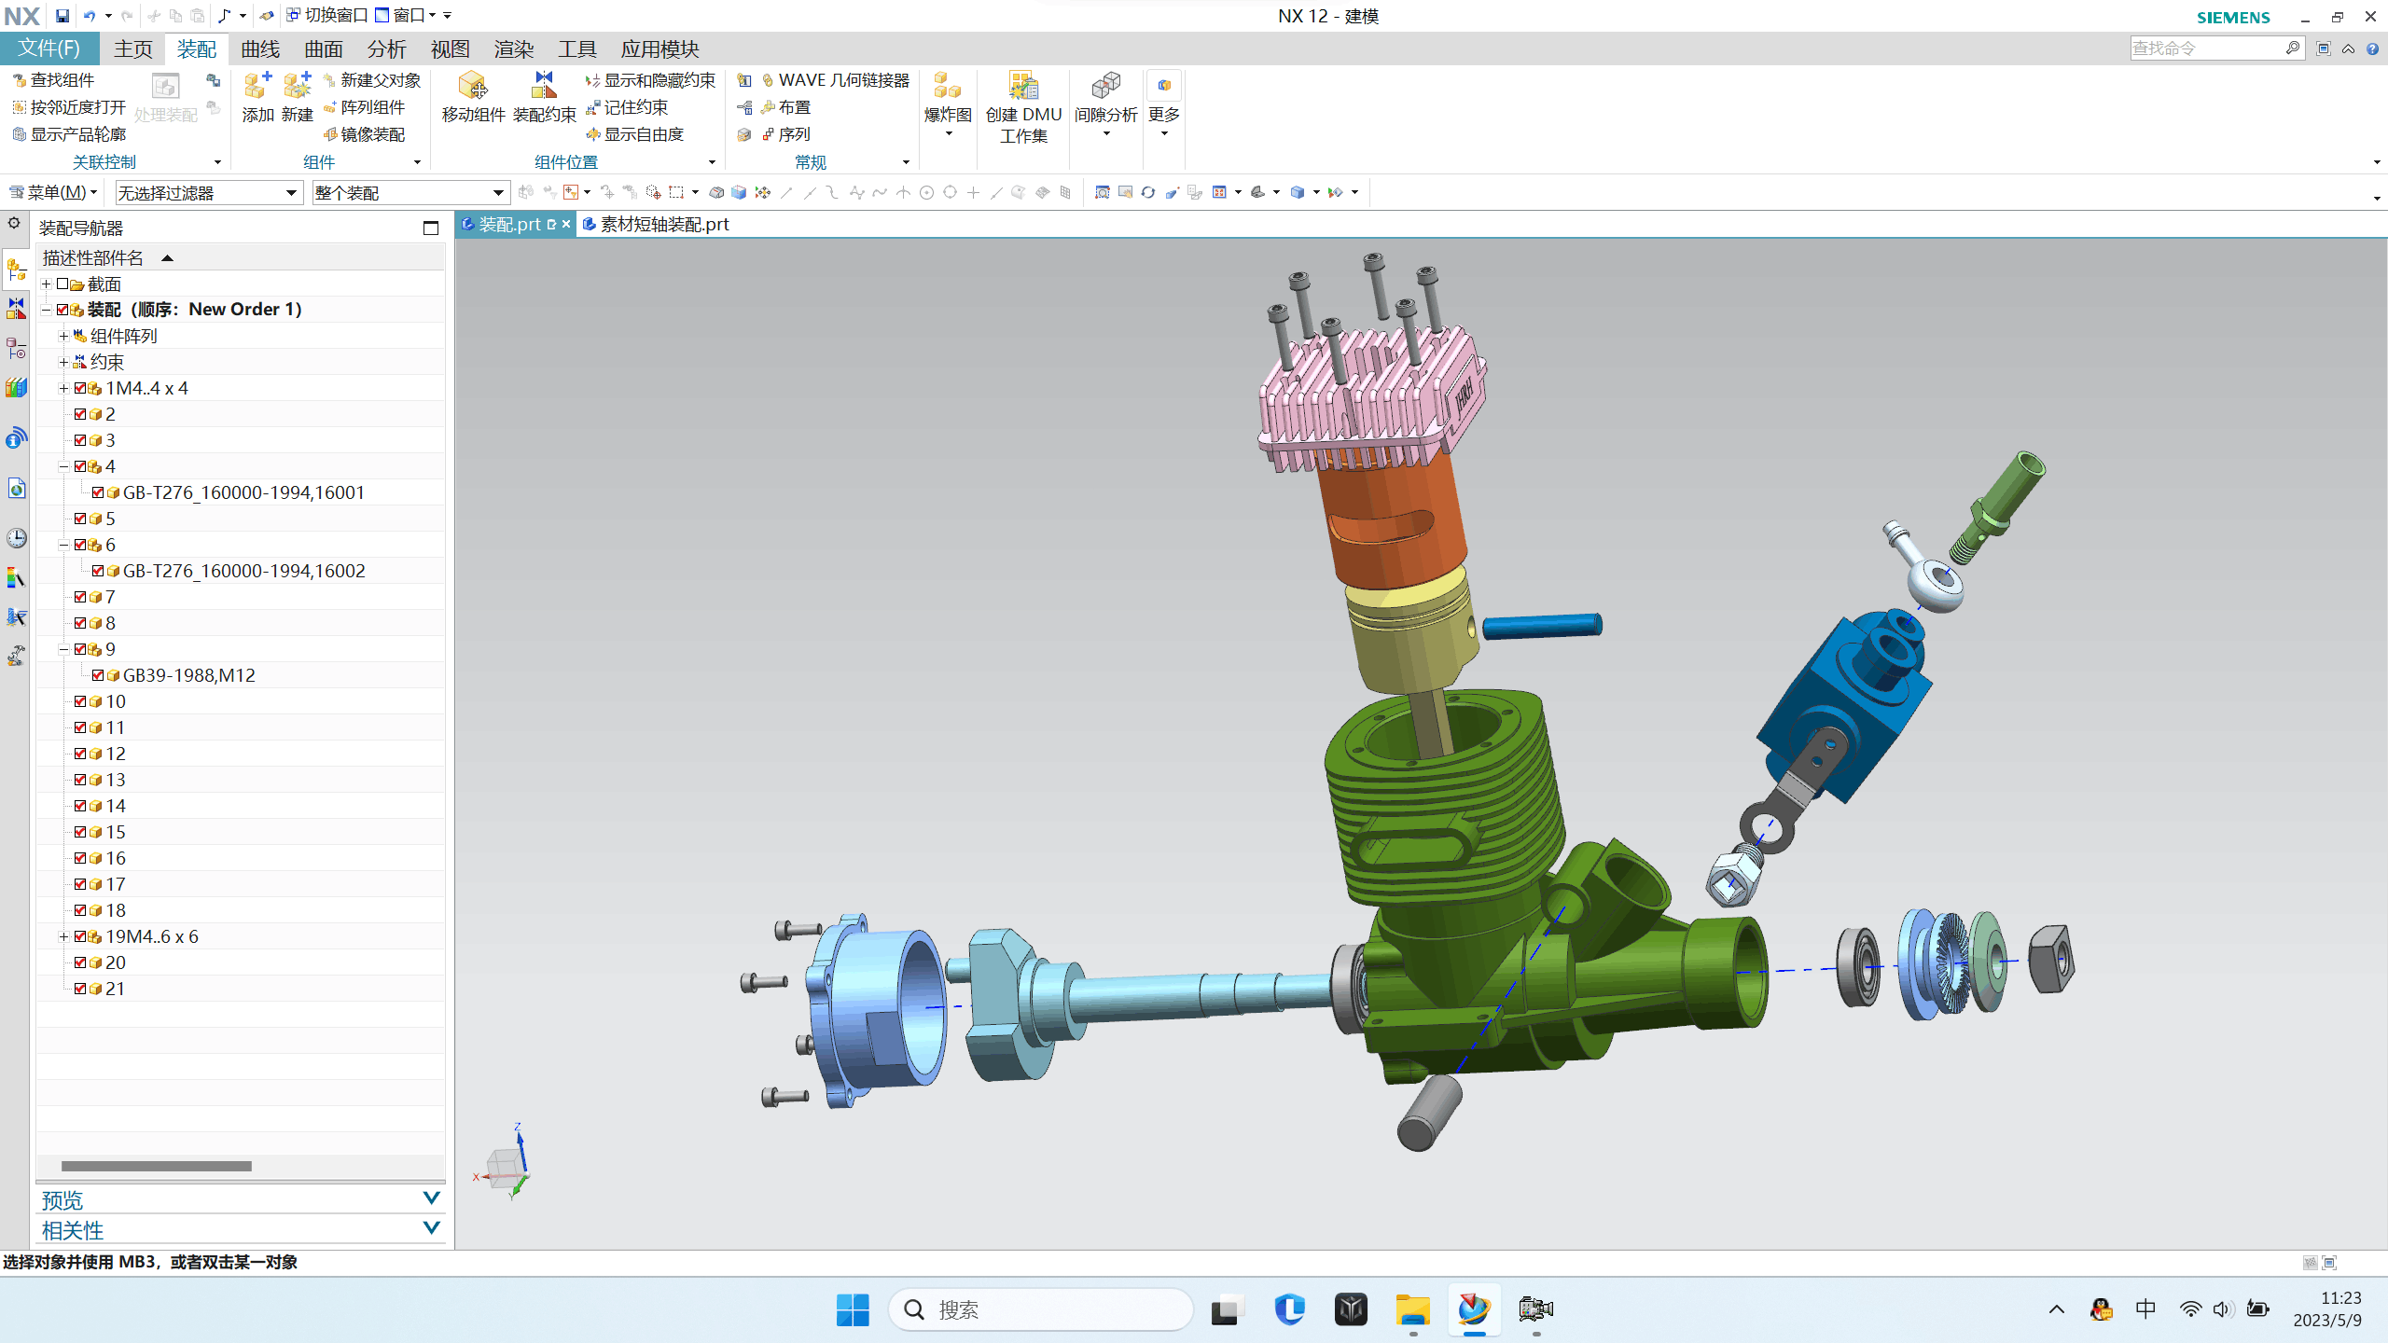Open the 间隙分析 clearance analysis tool
The width and height of the screenshot is (2388, 1343).
click(x=1105, y=104)
